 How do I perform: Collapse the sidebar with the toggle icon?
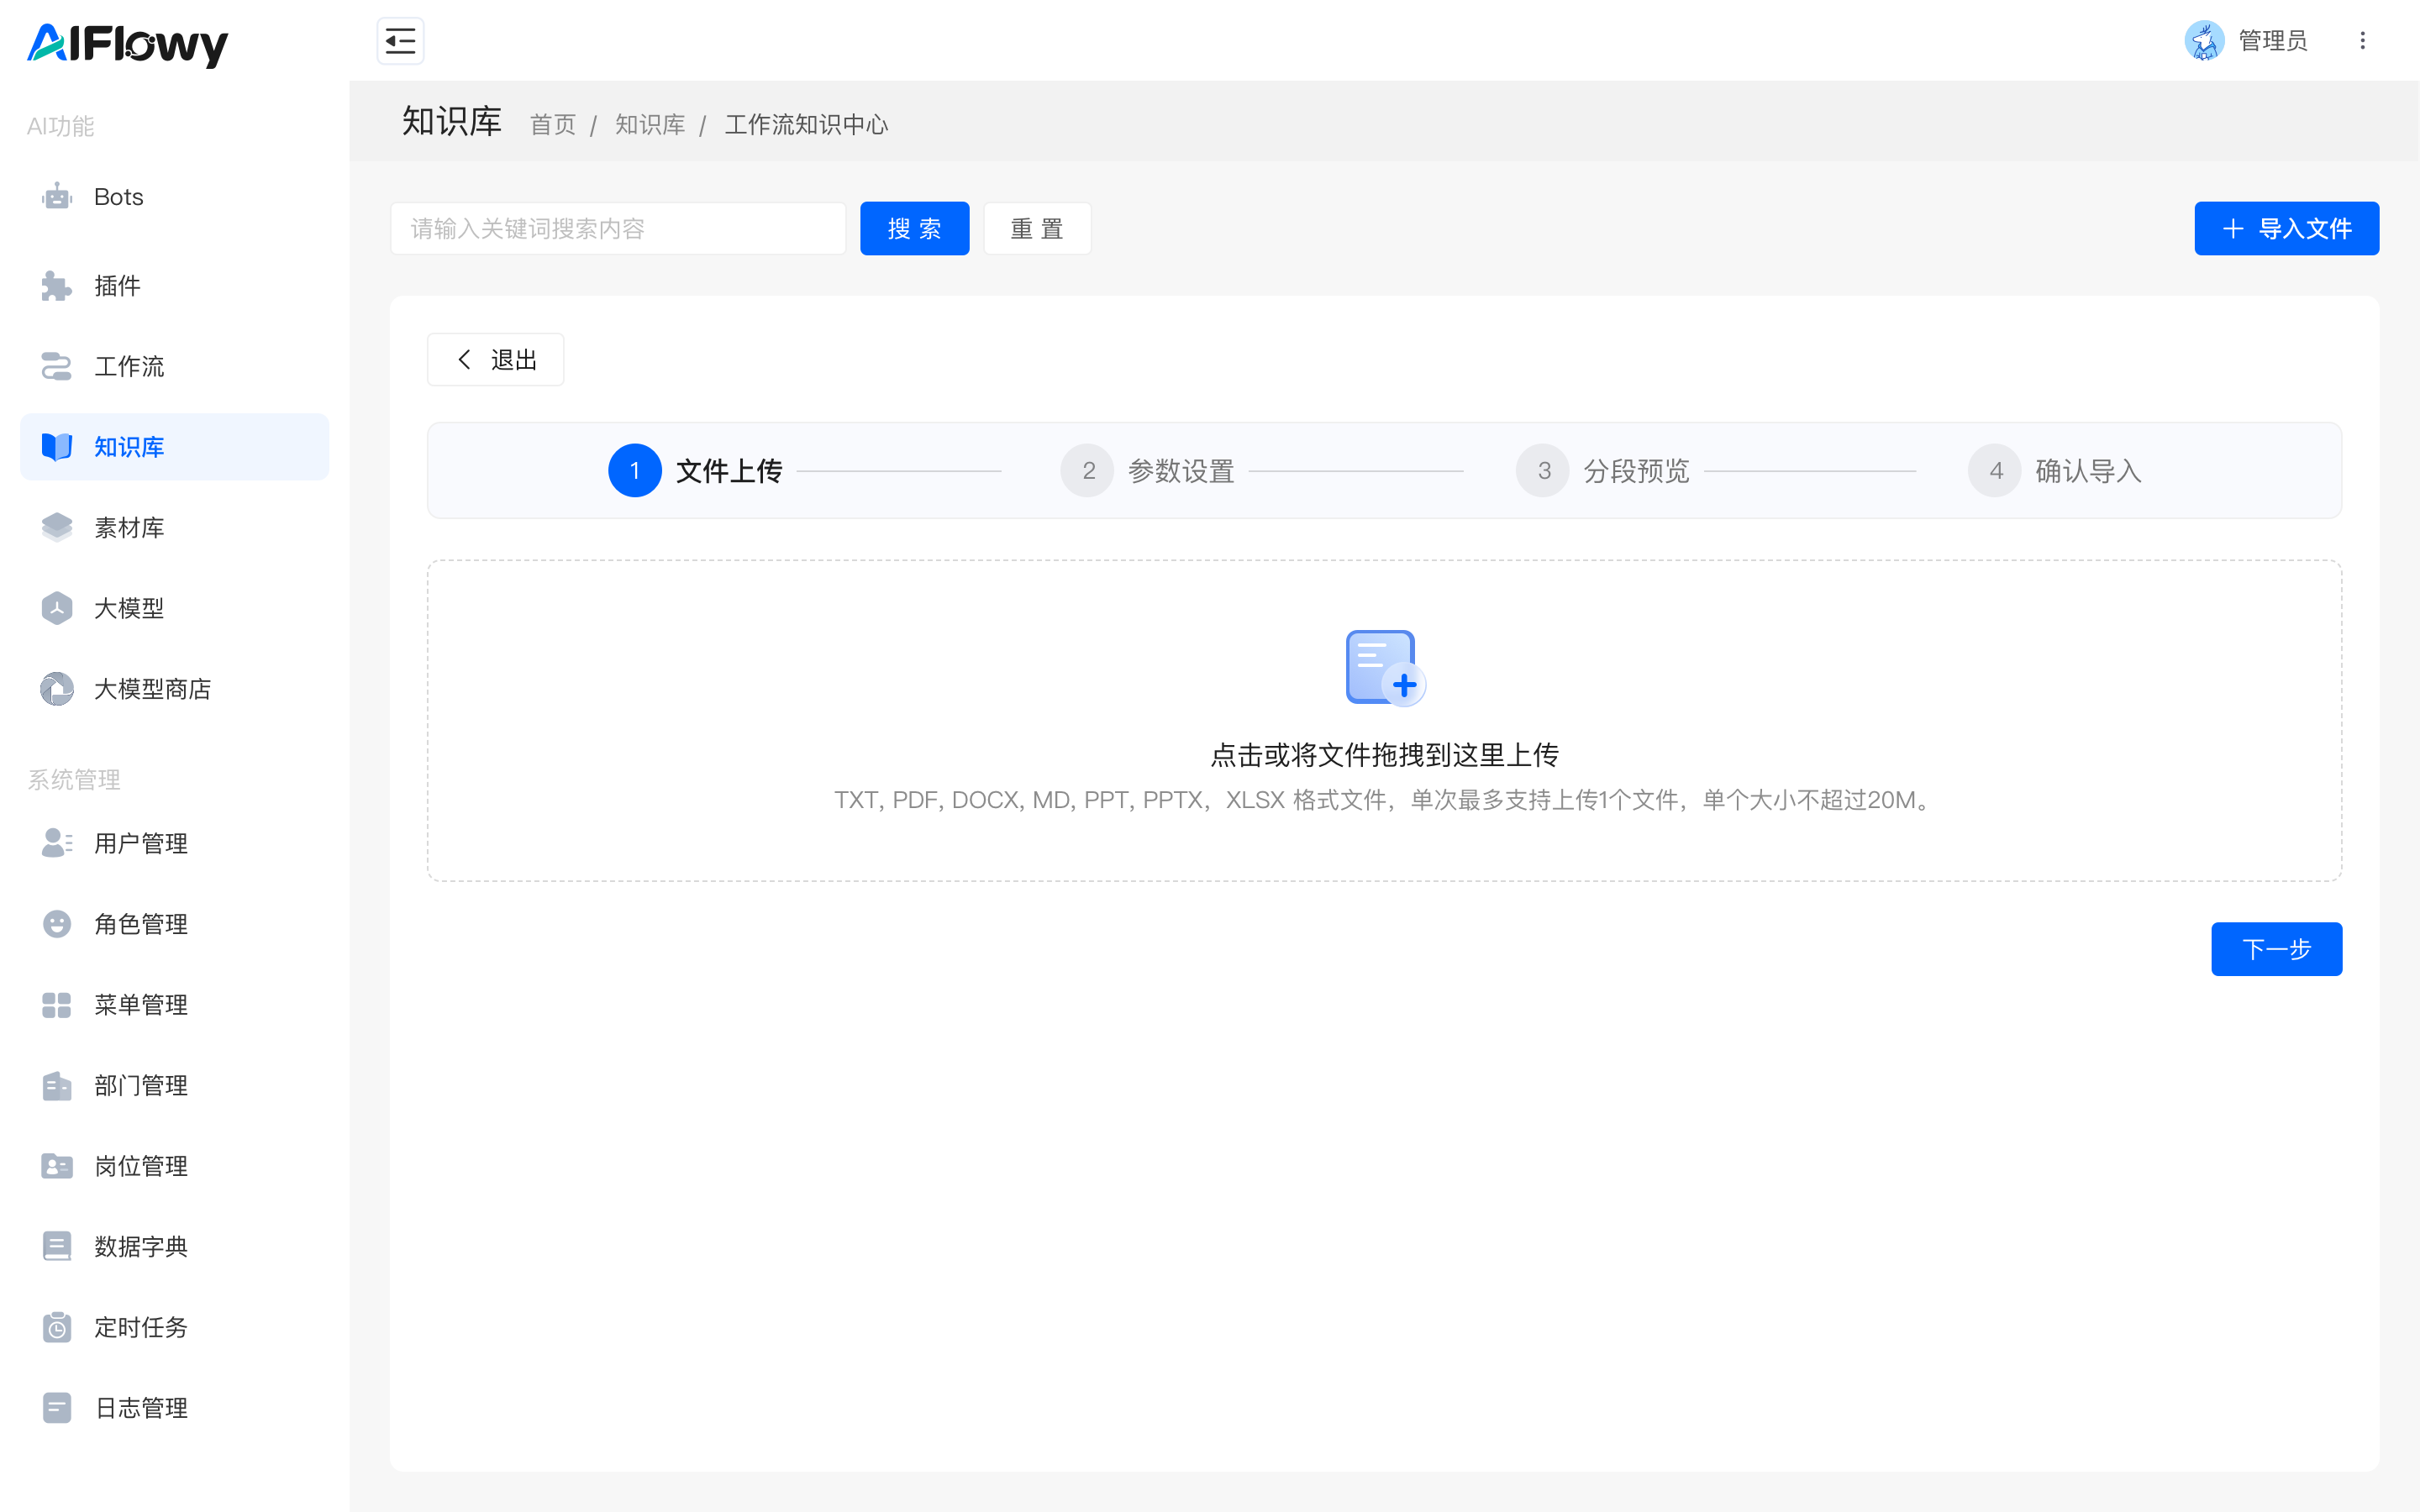(400, 41)
